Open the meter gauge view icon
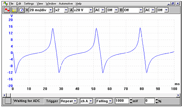 click(x=21, y=10)
